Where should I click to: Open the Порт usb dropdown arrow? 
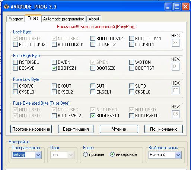point(71,155)
